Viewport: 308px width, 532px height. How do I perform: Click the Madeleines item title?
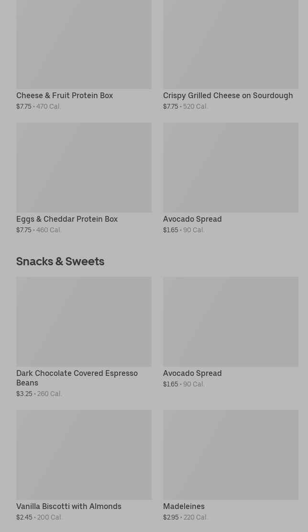tap(184, 506)
